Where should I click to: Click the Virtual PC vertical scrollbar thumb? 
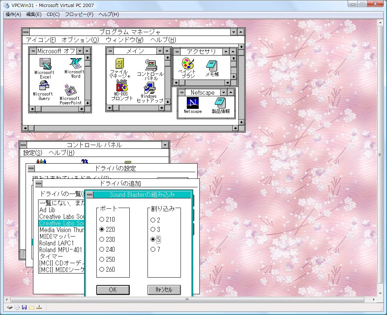pos(380,155)
